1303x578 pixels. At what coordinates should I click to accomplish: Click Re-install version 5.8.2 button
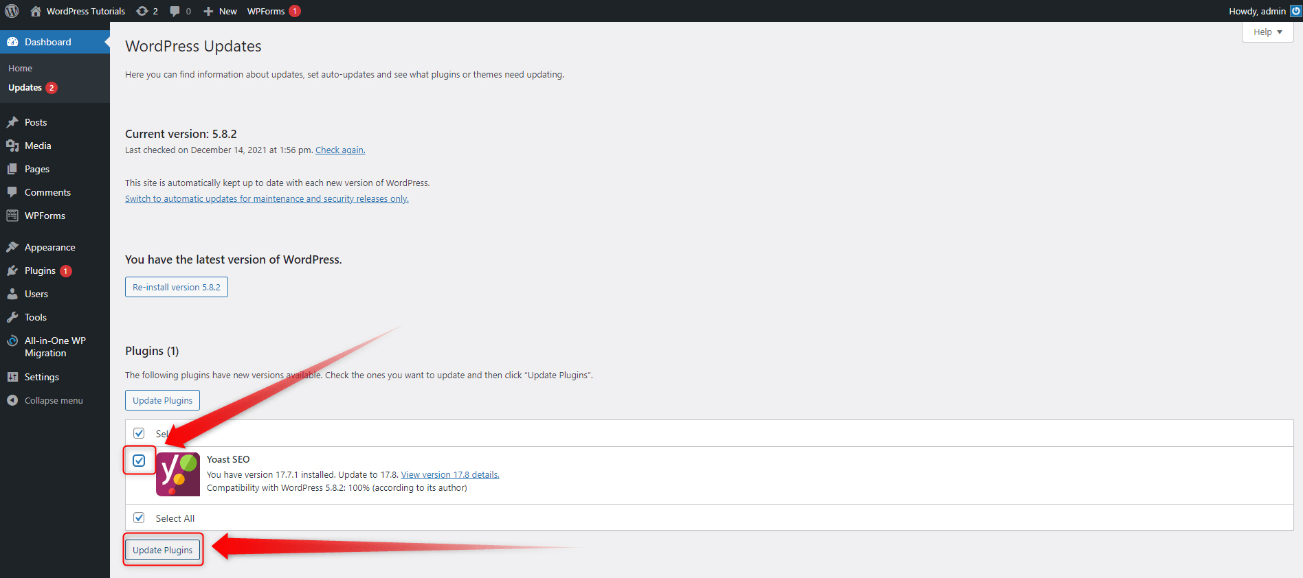[x=177, y=287]
